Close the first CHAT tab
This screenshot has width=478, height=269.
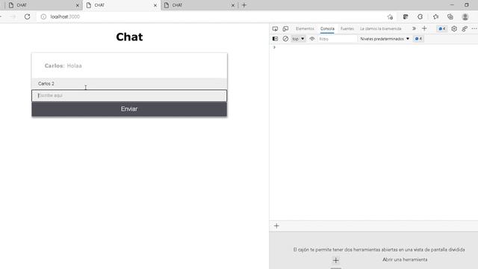click(77, 5)
